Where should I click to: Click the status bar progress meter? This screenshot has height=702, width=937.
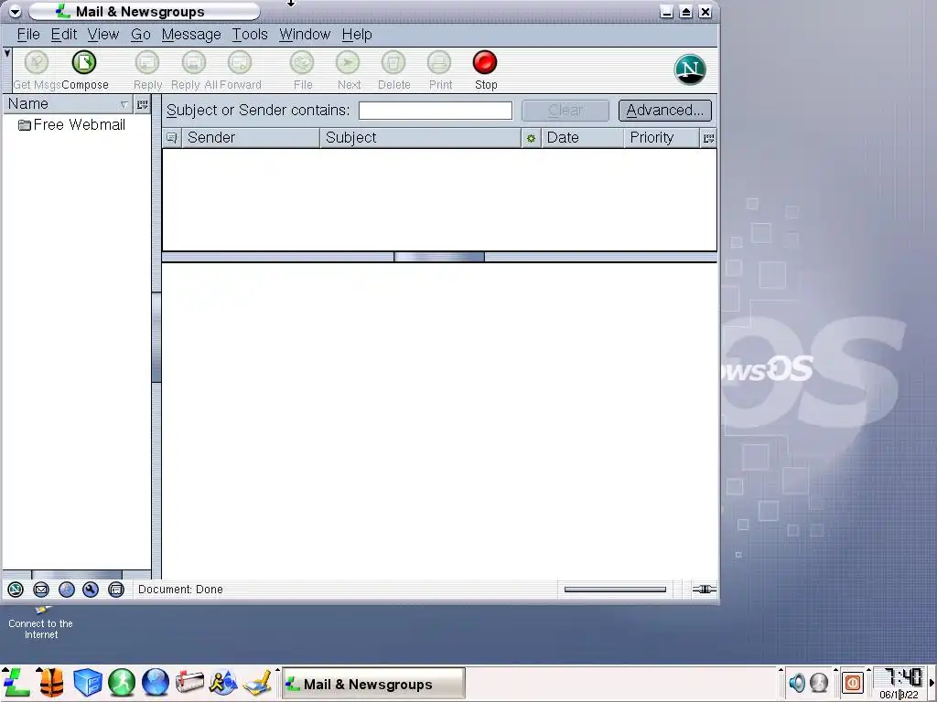615,590
